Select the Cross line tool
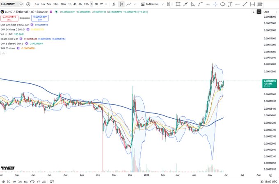279x184 pixels. pos(215,4)
